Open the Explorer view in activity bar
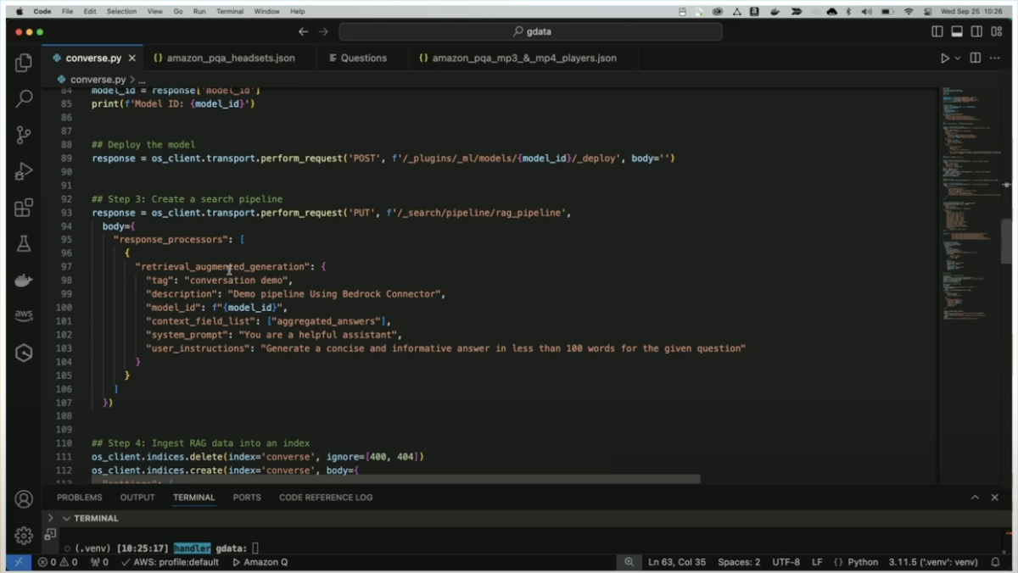Screen dimensions: 1018x573 coord(24,62)
